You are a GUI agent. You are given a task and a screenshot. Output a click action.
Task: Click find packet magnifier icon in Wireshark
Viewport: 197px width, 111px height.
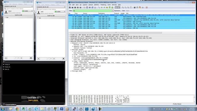pyautogui.click(x=99, y=7)
